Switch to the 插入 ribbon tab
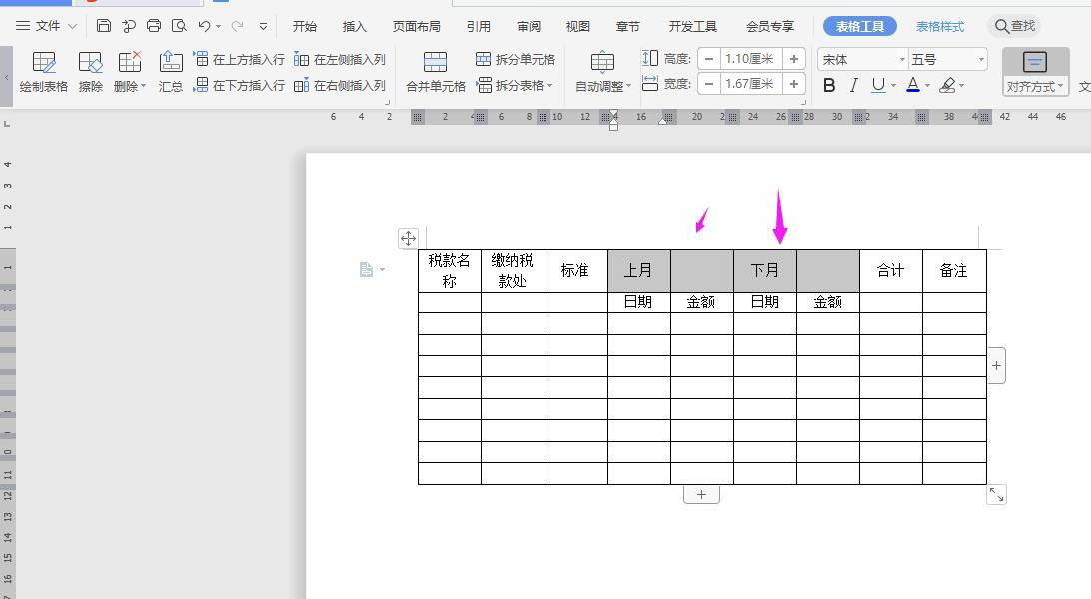 coord(354,26)
